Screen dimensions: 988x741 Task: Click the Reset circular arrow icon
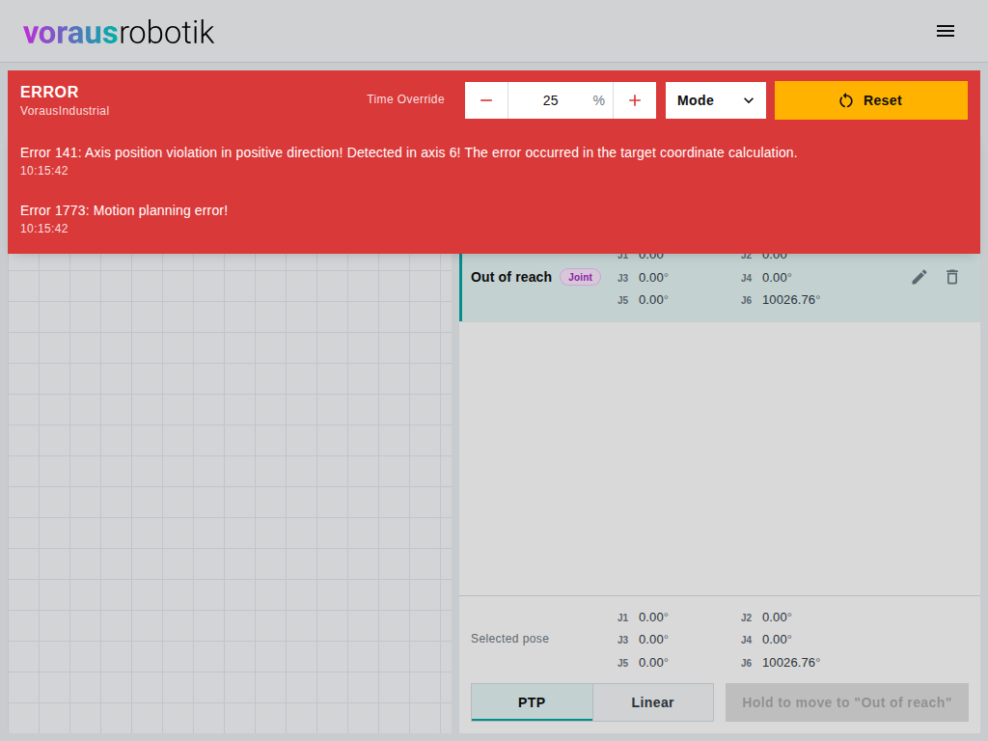tap(846, 100)
